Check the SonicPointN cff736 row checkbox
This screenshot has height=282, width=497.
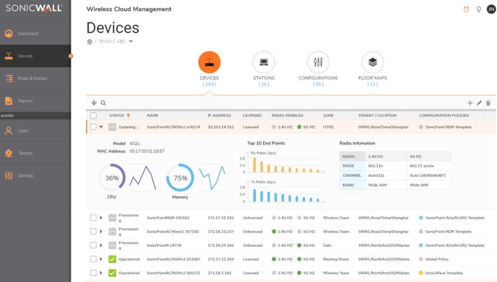93,245
